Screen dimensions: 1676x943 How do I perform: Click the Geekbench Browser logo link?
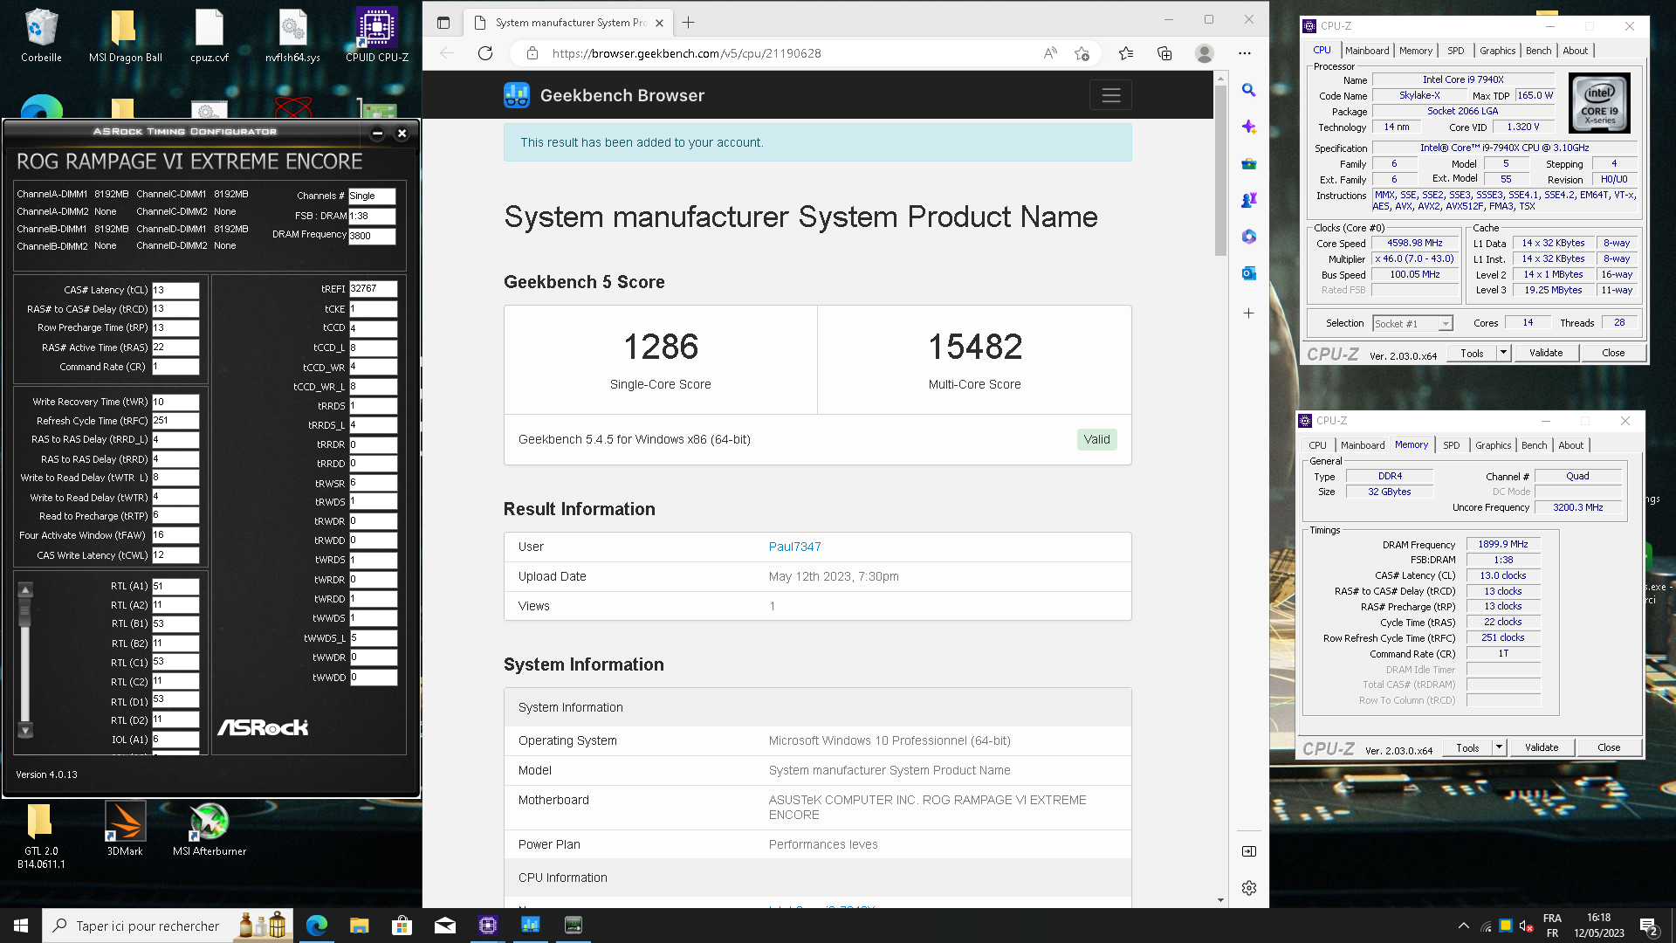pos(604,95)
